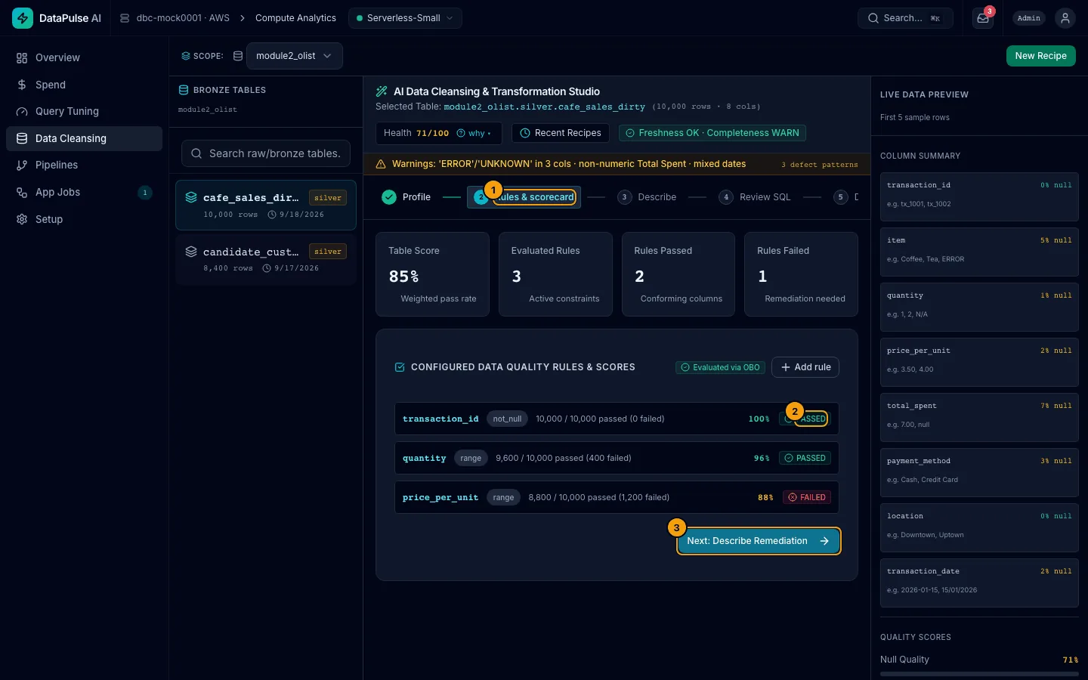Viewport: 1088px width, 680px height.
Task: Click Next: Describe Remediation
Action: [759, 541]
